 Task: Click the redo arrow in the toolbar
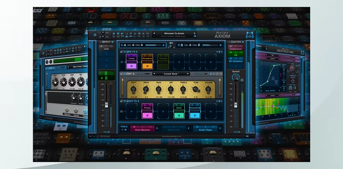[126, 33]
